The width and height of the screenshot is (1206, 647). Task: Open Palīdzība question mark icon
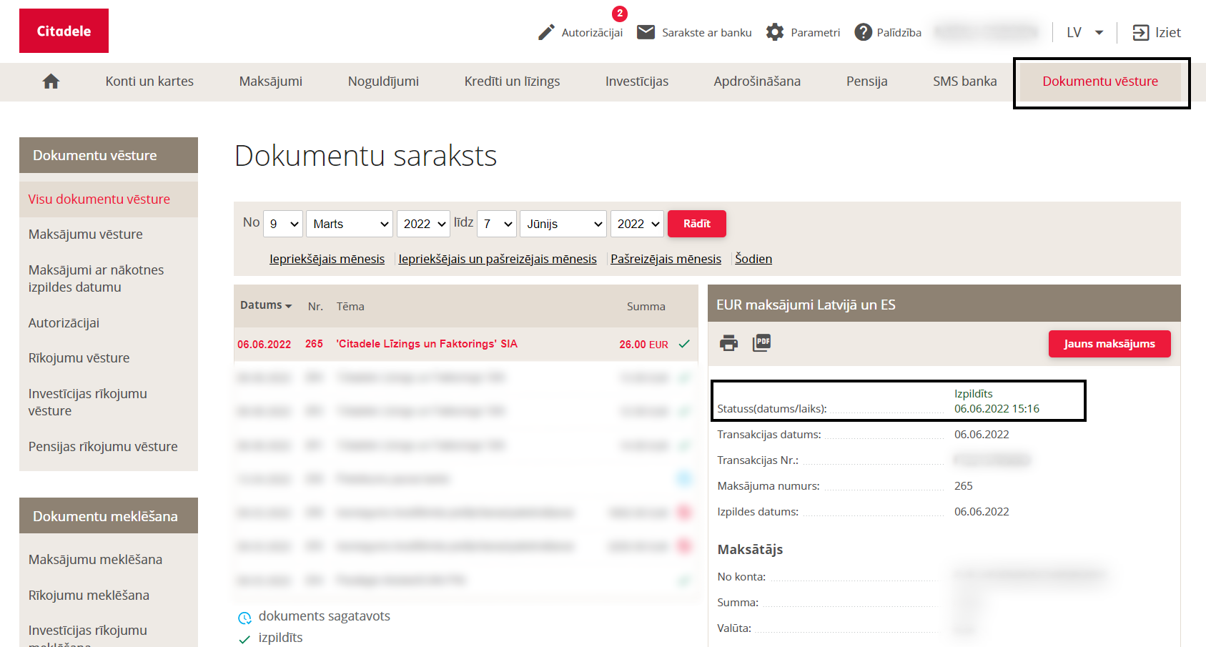tap(864, 32)
